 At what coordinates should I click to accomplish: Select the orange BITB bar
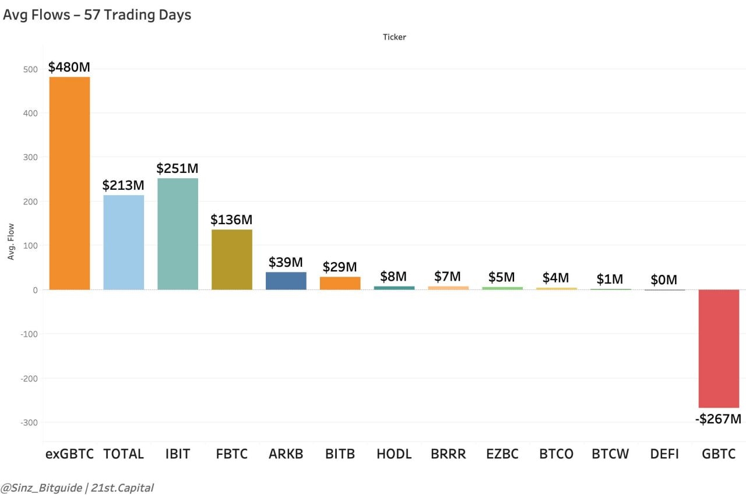[x=340, y=283]
